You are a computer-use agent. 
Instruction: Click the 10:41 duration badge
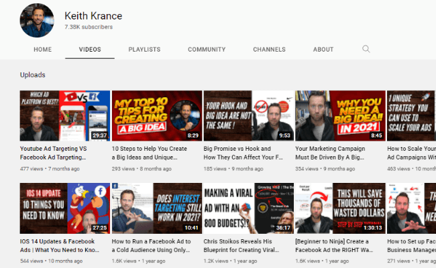point(192,228)
